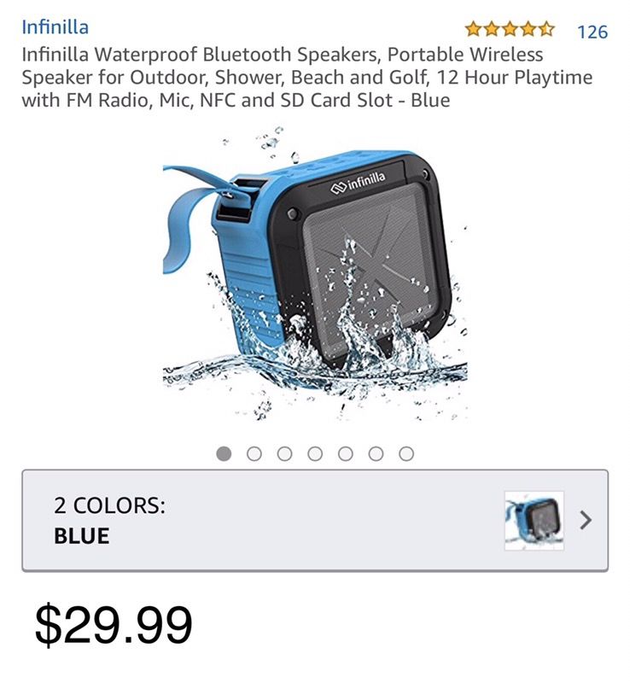Click the first gold rating star
The width and height of the screenshot is (630, 683).
coord(473,29)
